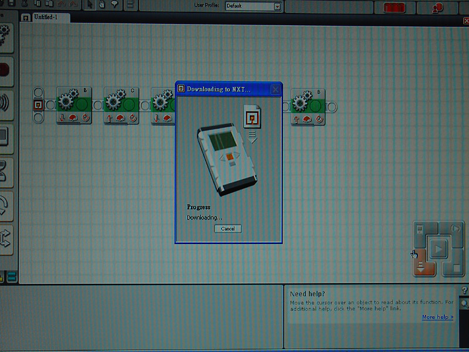Select the Switch block in the palette
The width and height of the screenshot is (469, 352).
pyautogui.click(x=5, y=239)
